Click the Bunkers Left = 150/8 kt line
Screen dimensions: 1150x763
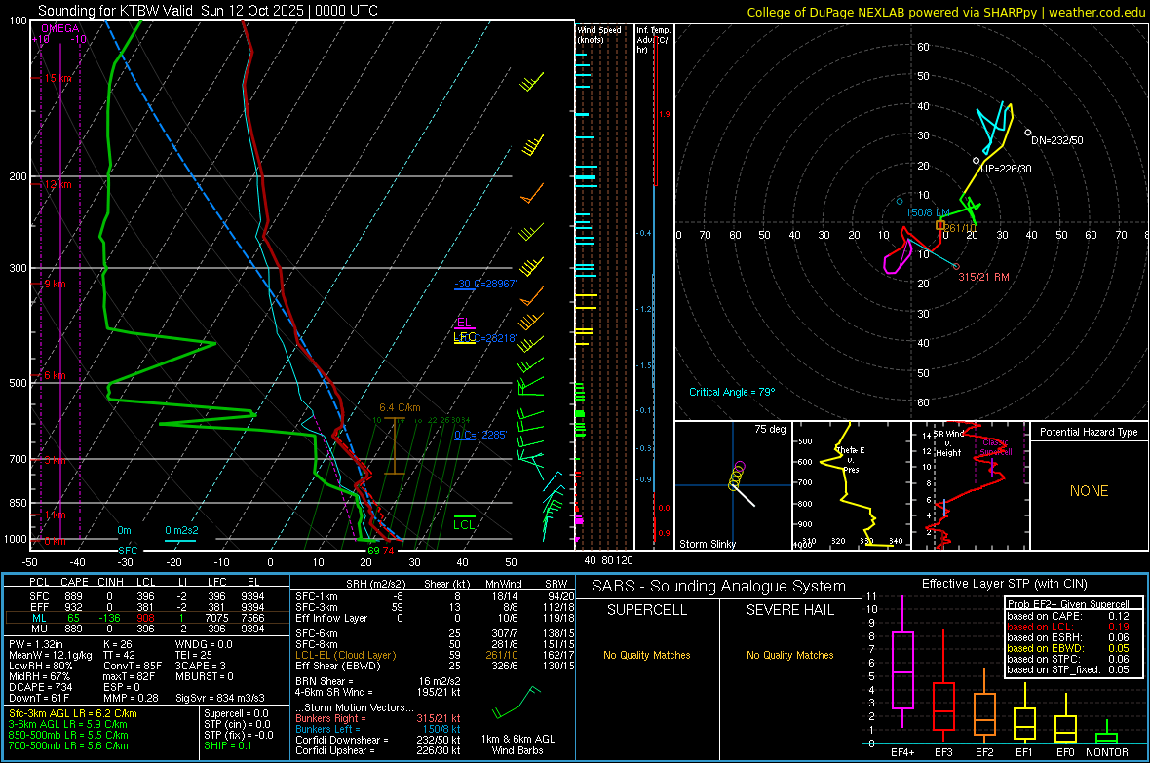point(378,729)
